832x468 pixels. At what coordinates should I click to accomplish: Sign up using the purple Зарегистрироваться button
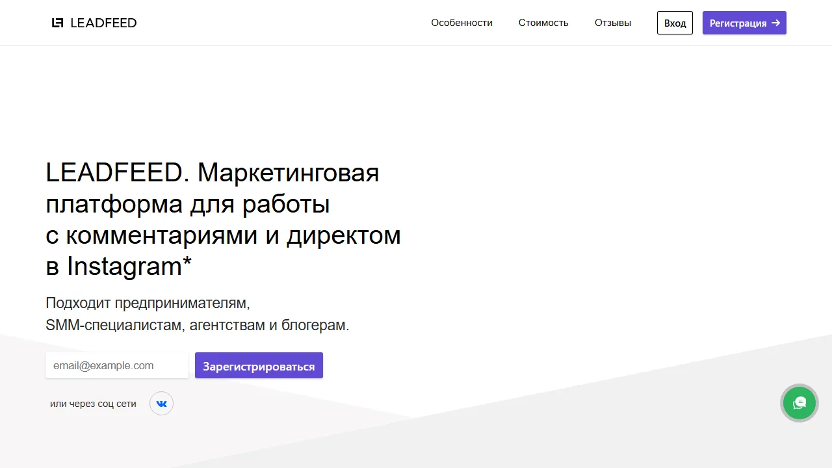(259, 365)
